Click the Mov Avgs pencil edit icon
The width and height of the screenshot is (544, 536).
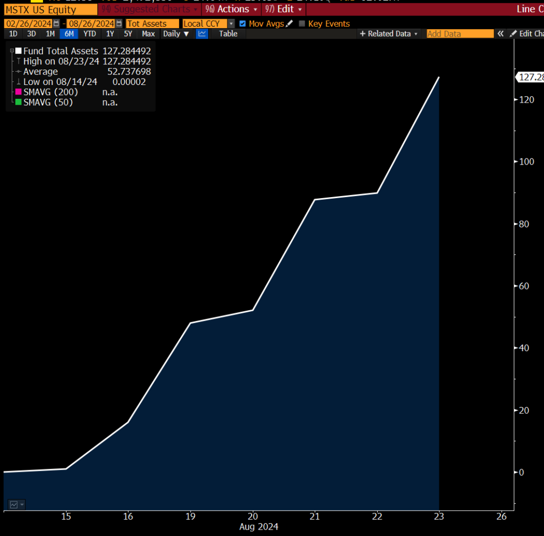(289, 23)
